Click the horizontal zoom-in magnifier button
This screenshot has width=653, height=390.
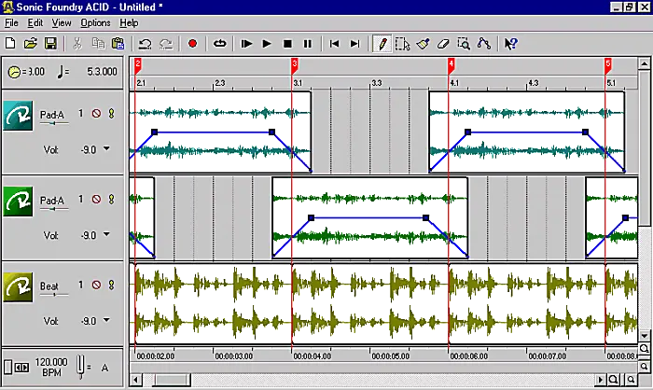[614, 380]
